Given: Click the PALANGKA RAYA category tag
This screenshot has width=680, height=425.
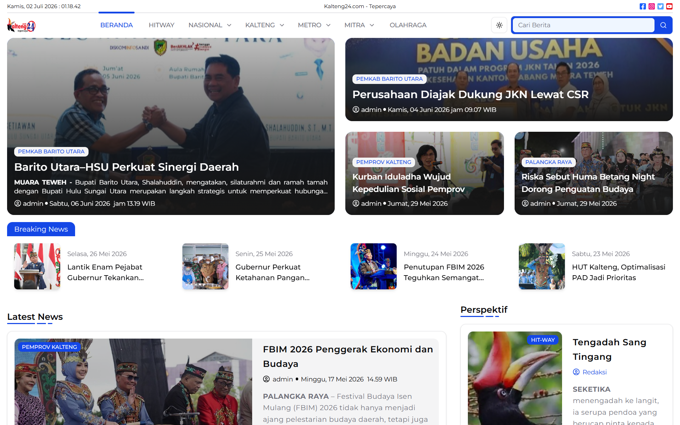Looking at the screenshot, I should [549, 162].
